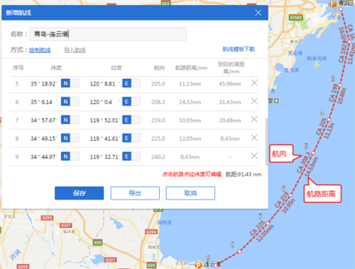Toggle N/S latitude switch in row 5
Image resolution: width=355 pixels, height=269 pixels.
(70, 84)
